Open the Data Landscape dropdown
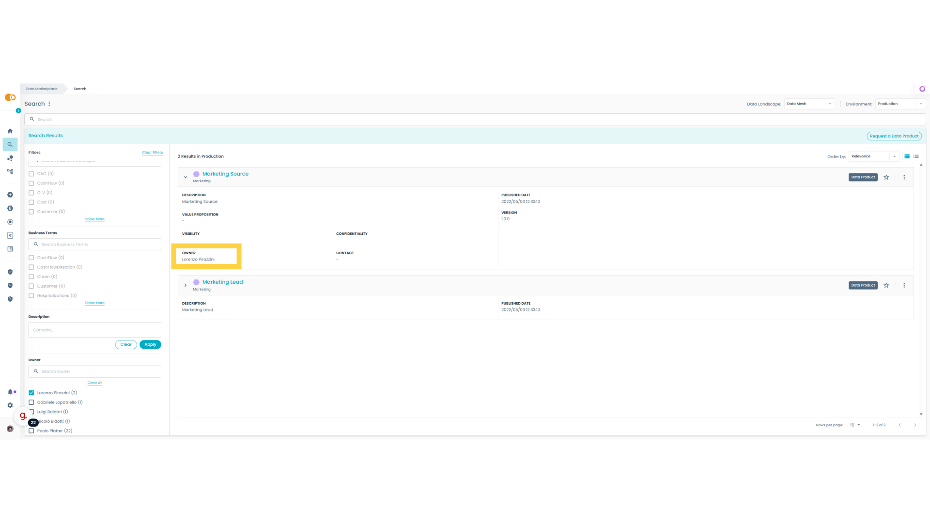This screenshot has width=930, height=523. tap(809, 104)
